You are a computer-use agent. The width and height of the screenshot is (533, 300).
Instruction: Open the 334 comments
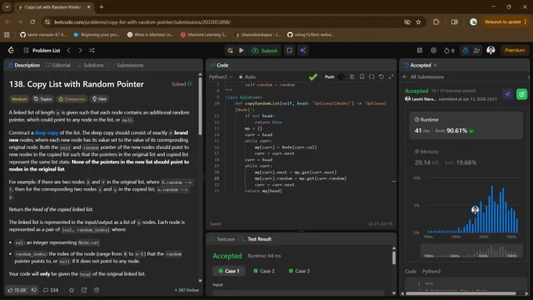(51, 290)
